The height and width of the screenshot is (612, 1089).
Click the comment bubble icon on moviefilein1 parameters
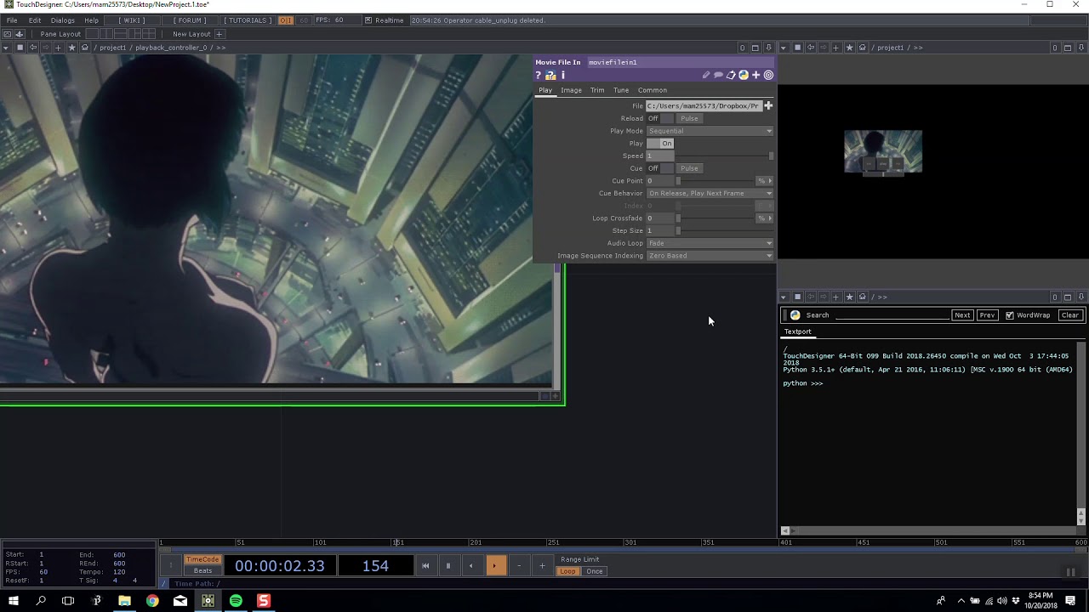click(718, 75)
